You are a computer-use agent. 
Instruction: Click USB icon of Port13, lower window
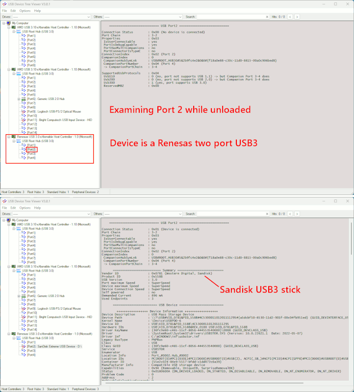[24, 325]
